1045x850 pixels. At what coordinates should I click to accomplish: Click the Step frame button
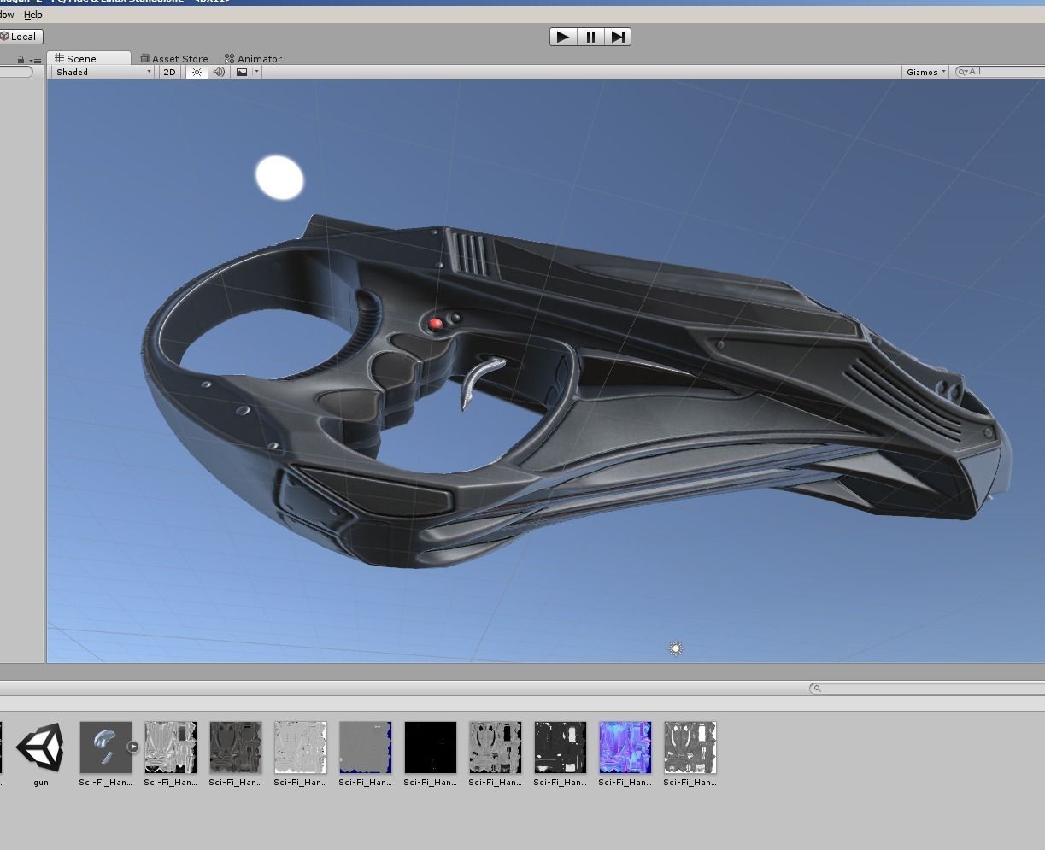tap(618, 37)
